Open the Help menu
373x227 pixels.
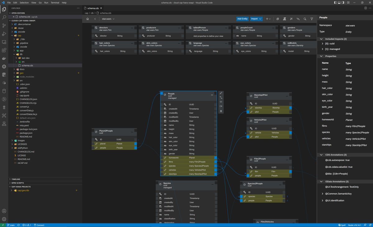coord(64,2)
